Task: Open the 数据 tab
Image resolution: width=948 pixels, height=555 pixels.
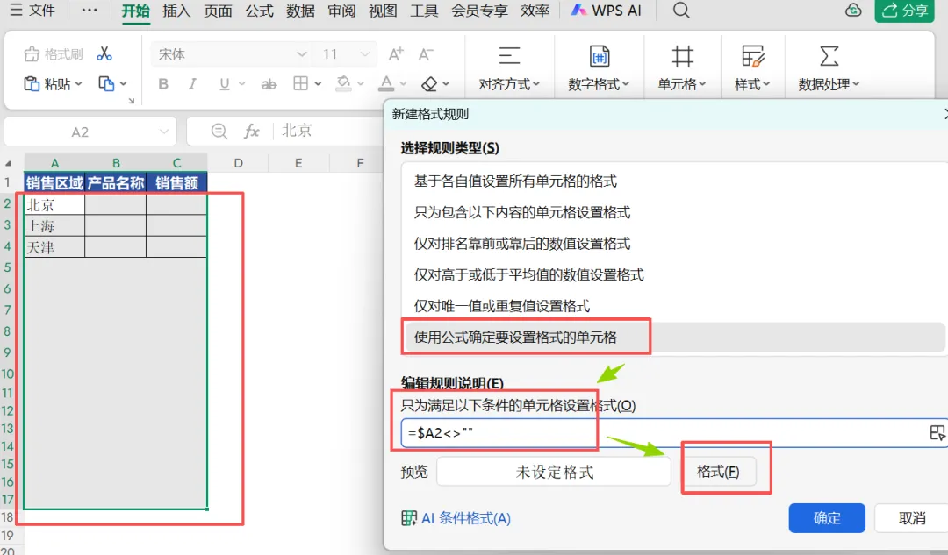Action: [300, 11]
